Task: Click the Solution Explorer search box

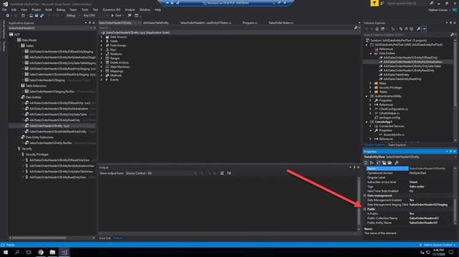Action: (x=407, y=35)
